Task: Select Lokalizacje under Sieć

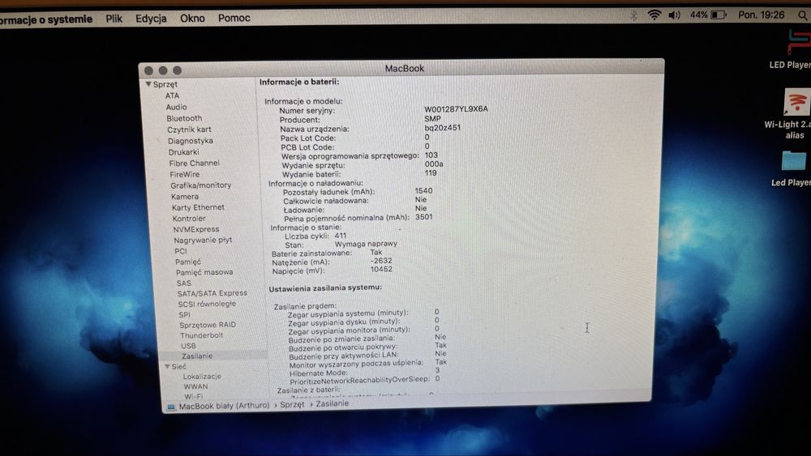Action: pyautogui.click(x=202, y=377)
